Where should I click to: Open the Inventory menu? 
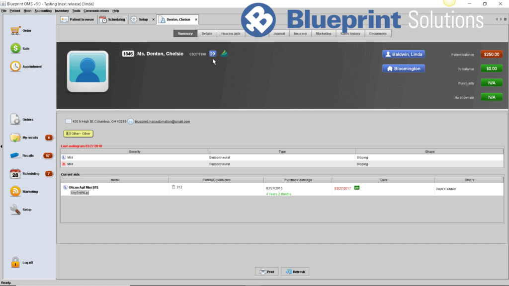pos(62,11)
